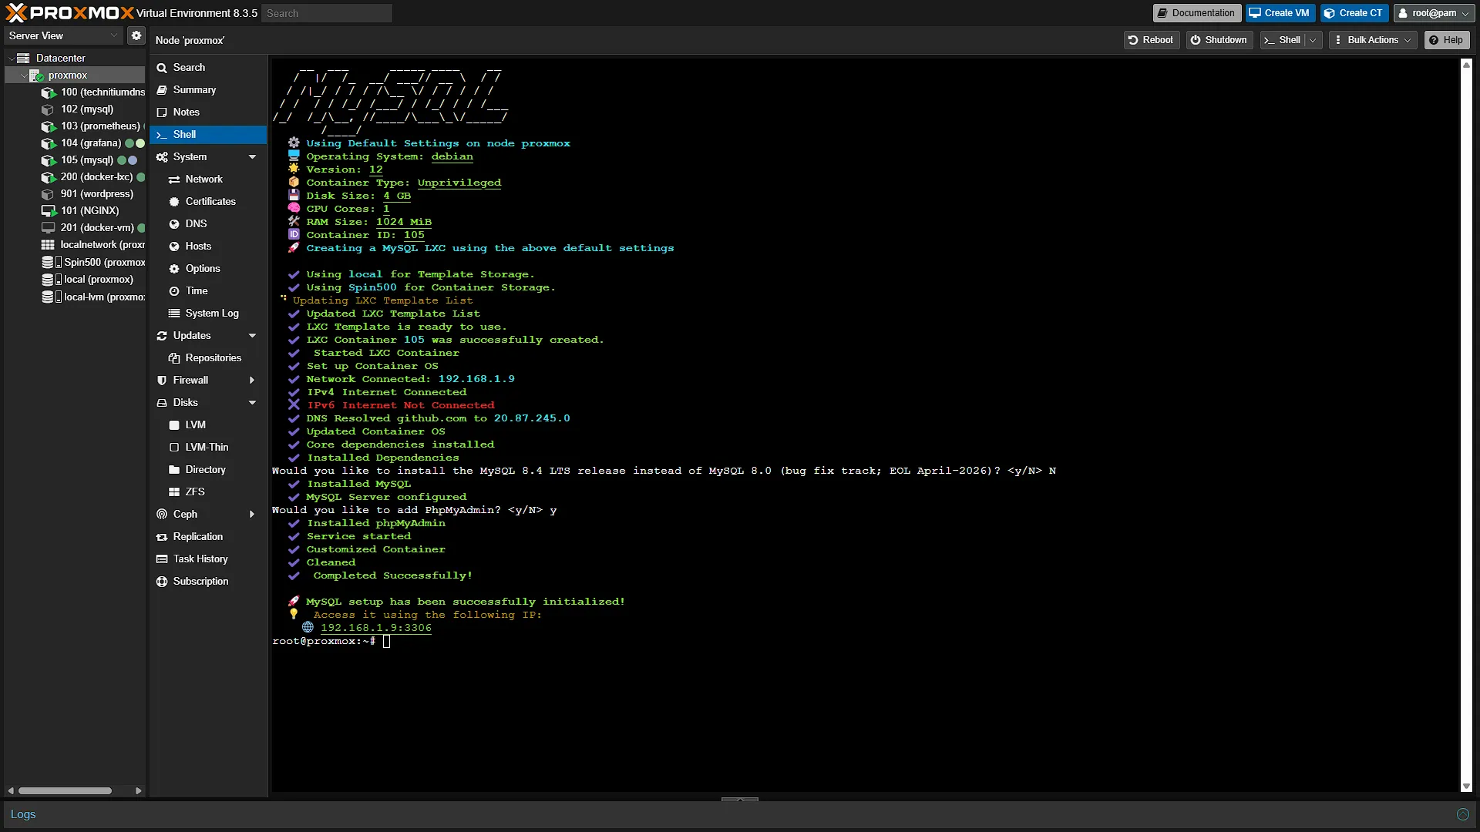Collapse the Datacenter tree node
The height and width of the screenshot is (832, 1480).
pos(12,58)
